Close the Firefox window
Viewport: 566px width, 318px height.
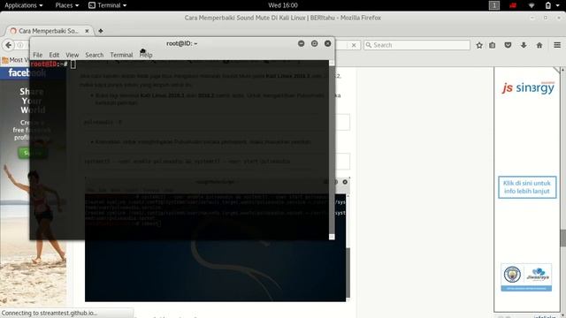[558, 18]
